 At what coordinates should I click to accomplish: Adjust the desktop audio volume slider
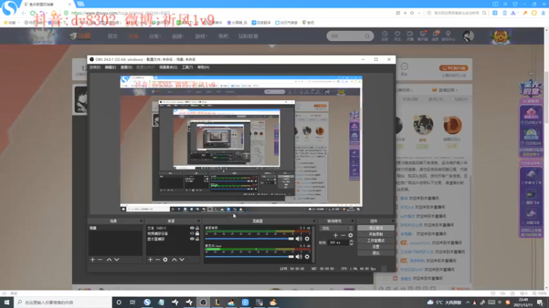(x=249, y=239)
